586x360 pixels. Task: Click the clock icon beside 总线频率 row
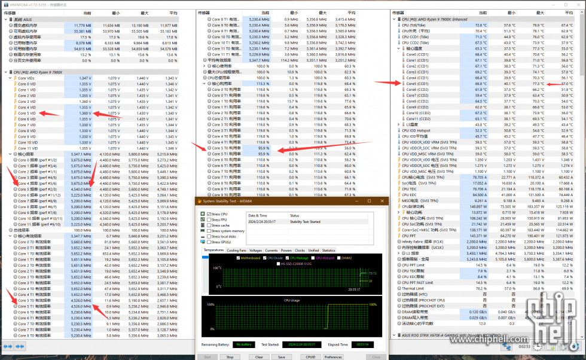pos(11,230)
